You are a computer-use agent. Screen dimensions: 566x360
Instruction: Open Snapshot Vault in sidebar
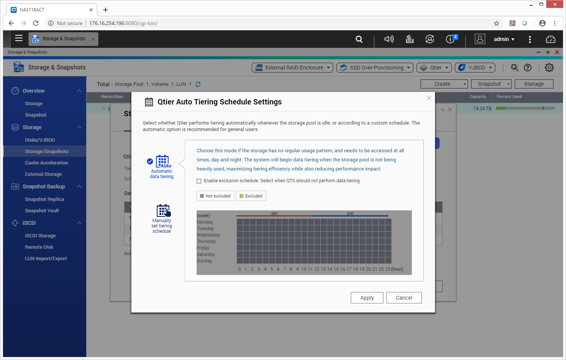(42, 211)
